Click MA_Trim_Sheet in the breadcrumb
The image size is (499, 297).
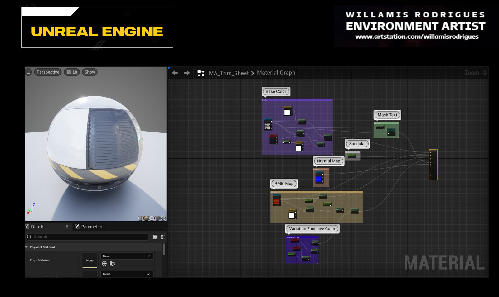[229, 73]
